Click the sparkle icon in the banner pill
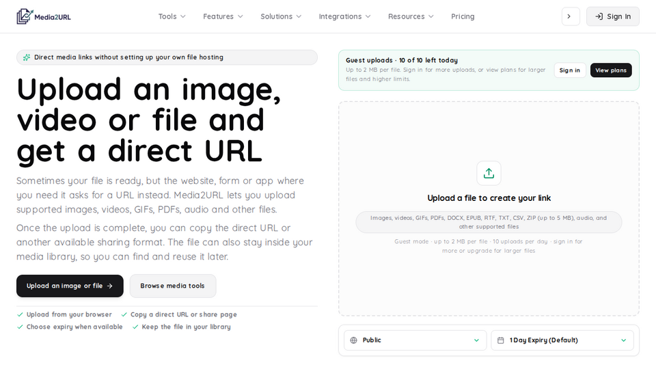Image resolution: width=656 pixels, height=369 pixels. coord(27,57)
